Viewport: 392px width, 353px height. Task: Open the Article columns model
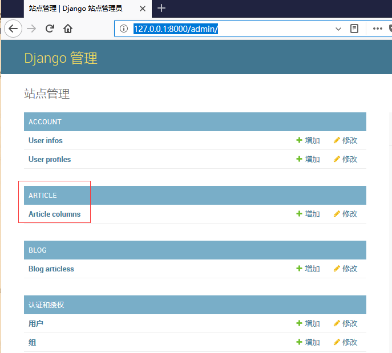pos(55,214)
